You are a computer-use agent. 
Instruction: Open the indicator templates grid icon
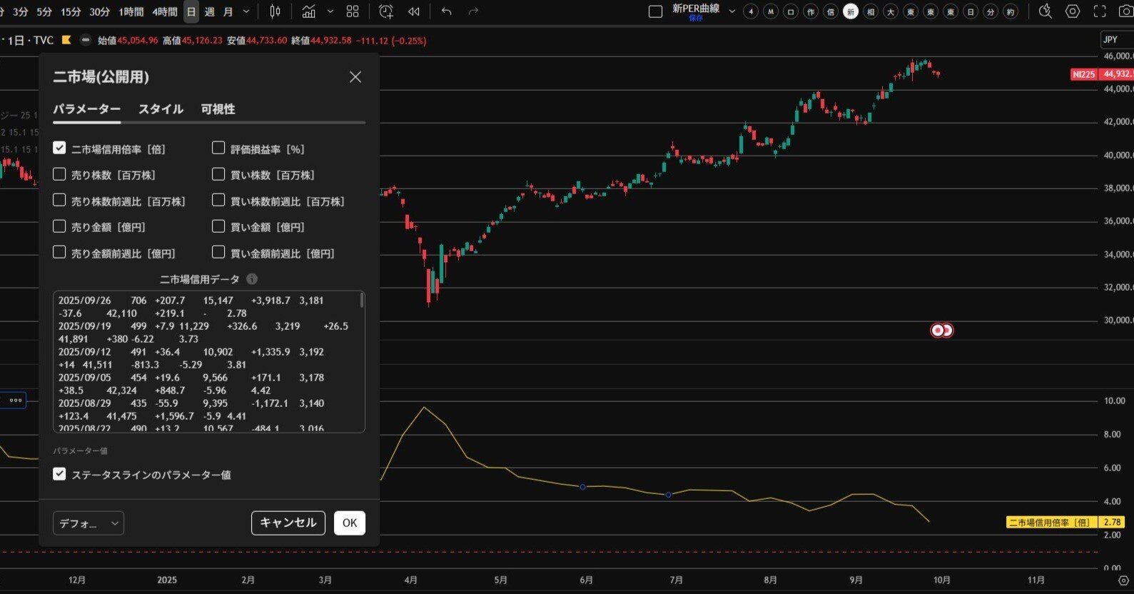(x=353, y=11)
